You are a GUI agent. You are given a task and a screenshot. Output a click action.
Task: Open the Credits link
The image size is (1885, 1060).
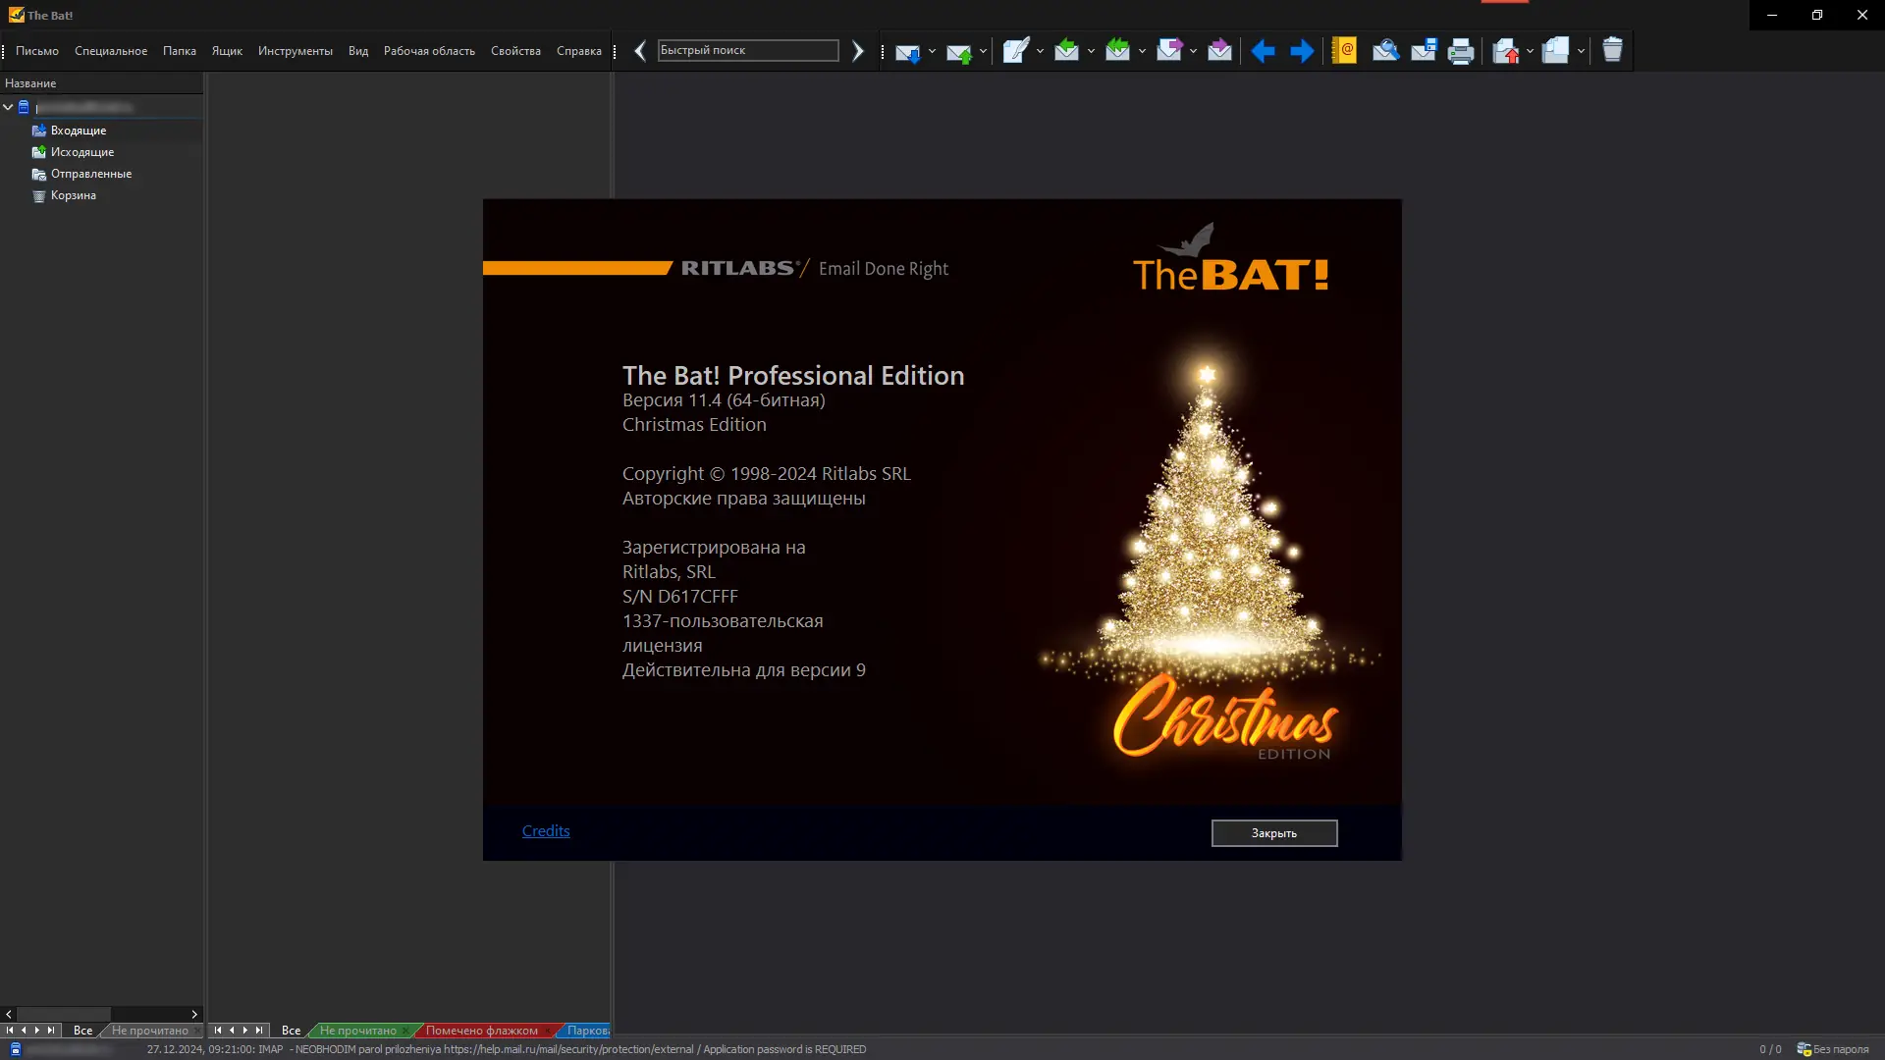coord(546,831)
